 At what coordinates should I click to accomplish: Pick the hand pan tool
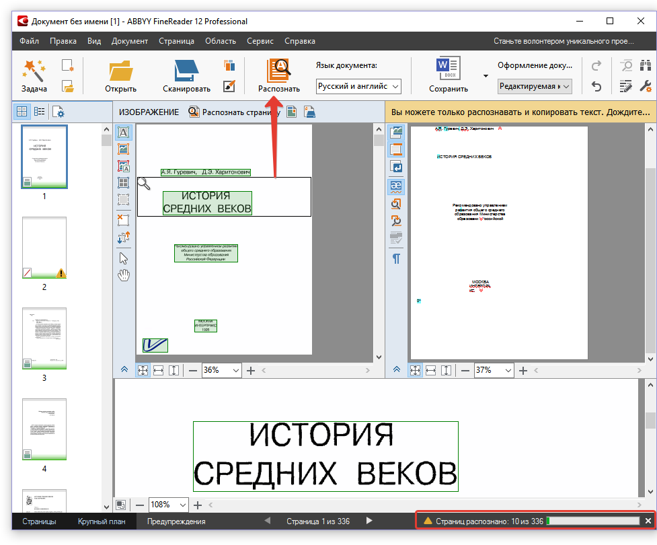click(x=123, y=275)
